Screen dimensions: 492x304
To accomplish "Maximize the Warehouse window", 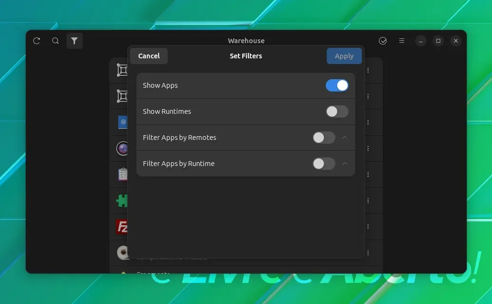I will 438,41.
